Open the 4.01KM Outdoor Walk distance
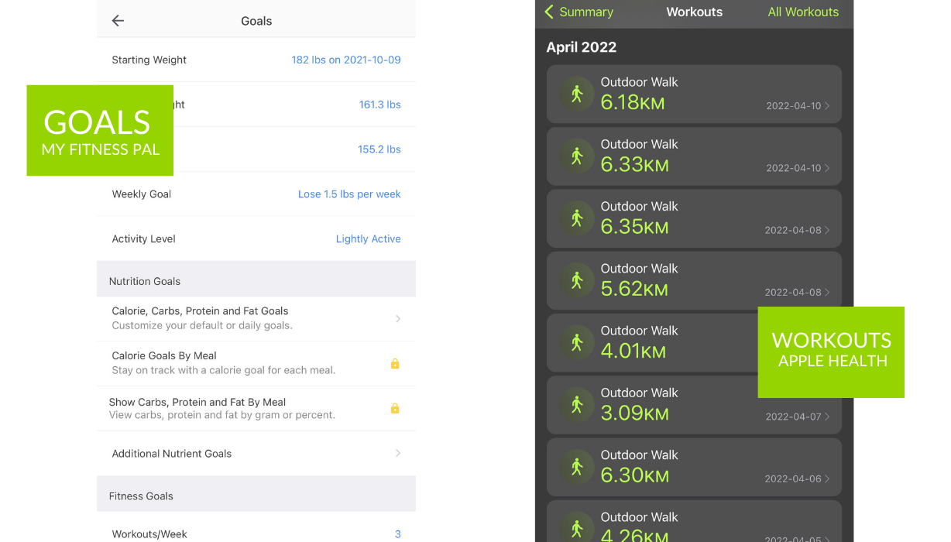This screenshot has width=951, height=542. 633,351
